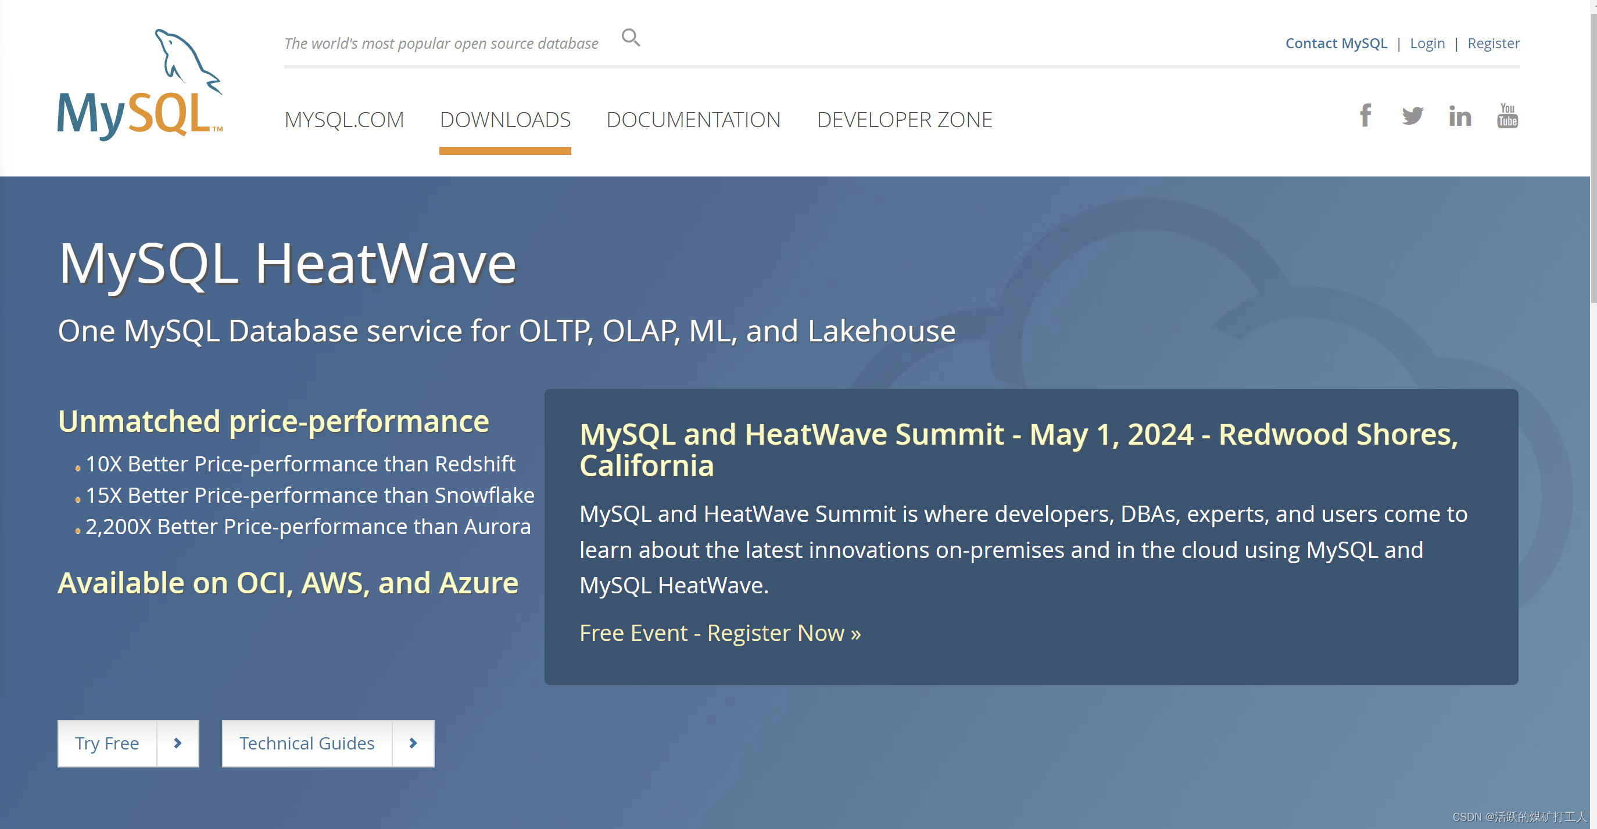
Task: Go to the DOCUMENTATION section
Action: 693,120
